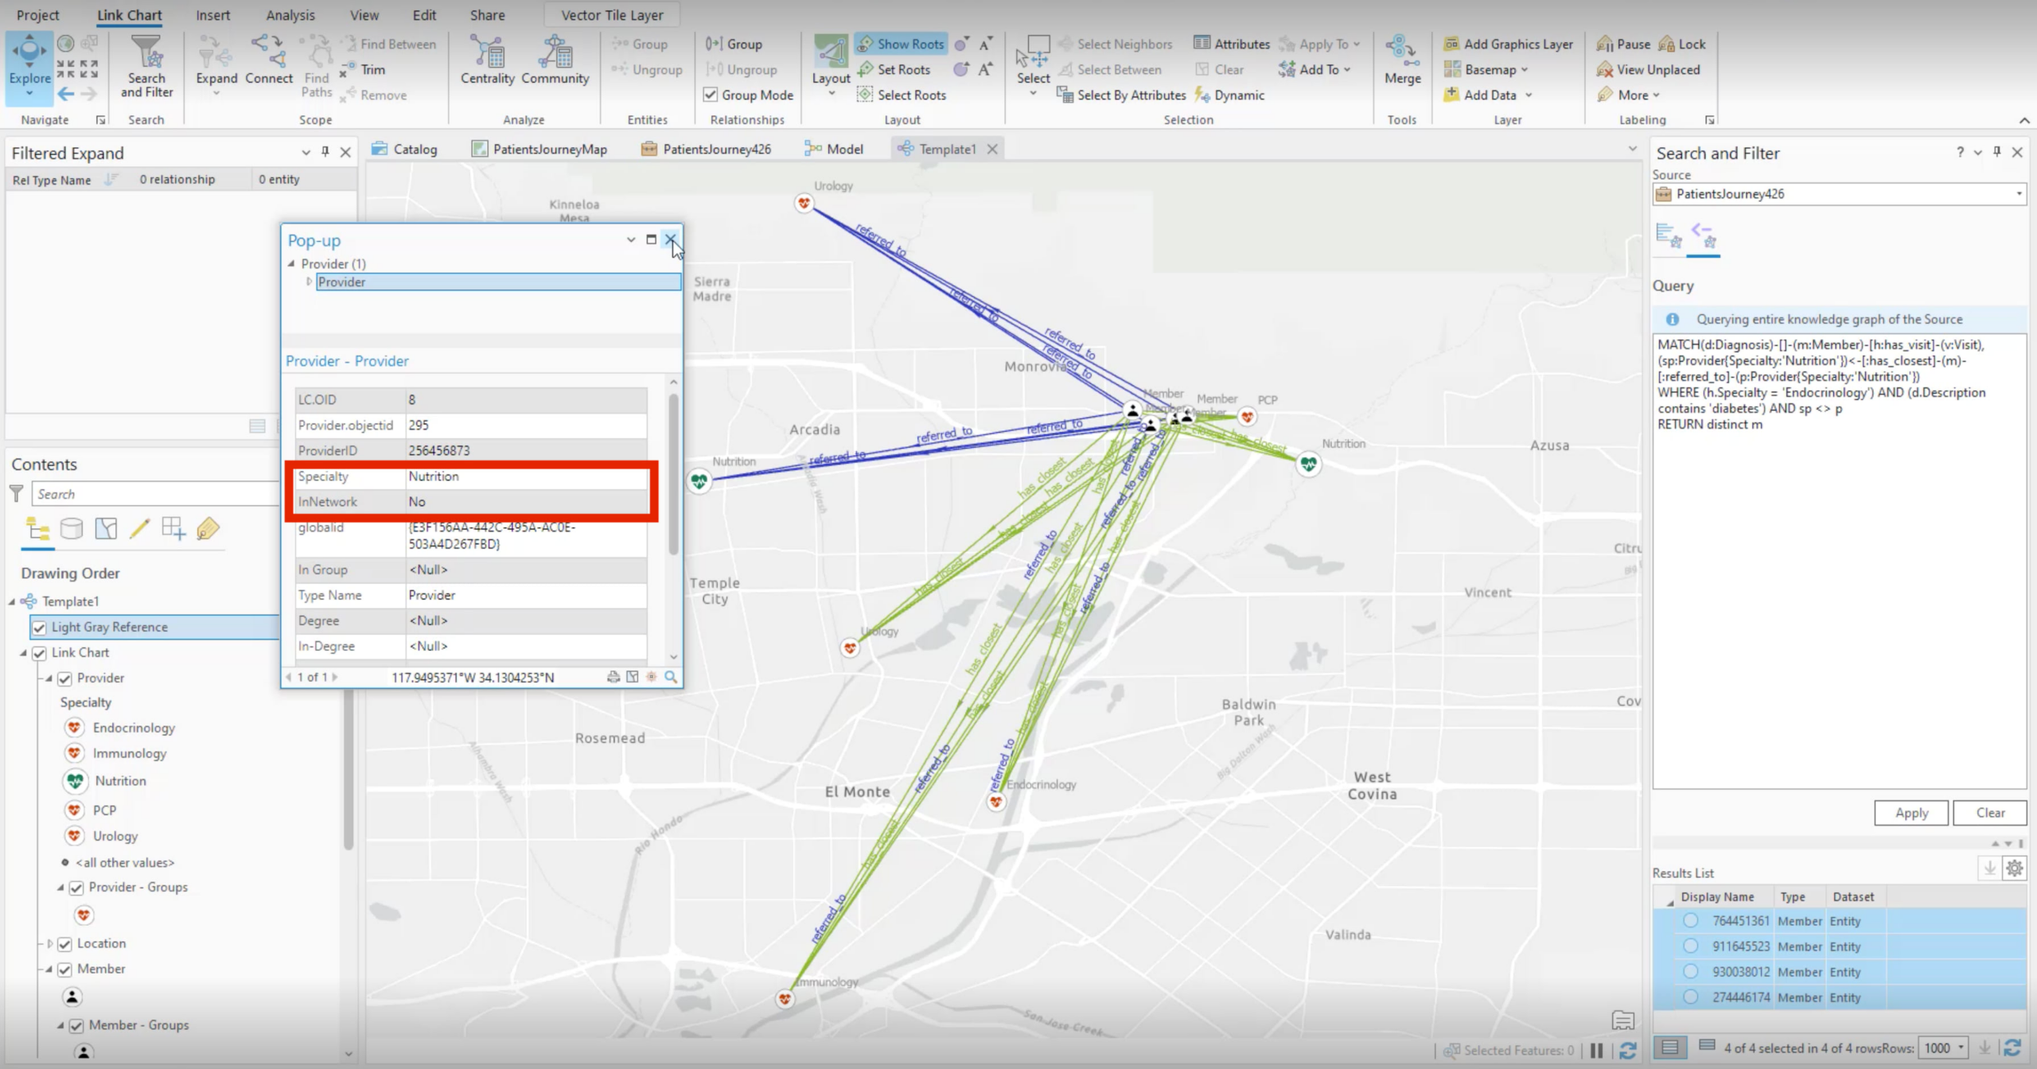
Task: Click the Add Graphics Layer tool
Action: (x=1507, y=44)
